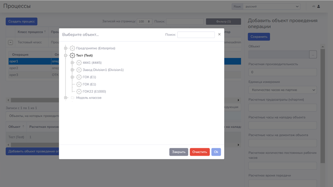Screen dimensions: 333x187
Task: Click the gear icon beside 4441 (4445)
Action: click(79, 63)
